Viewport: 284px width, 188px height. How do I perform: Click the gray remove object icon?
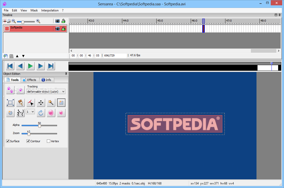[11, 56]
